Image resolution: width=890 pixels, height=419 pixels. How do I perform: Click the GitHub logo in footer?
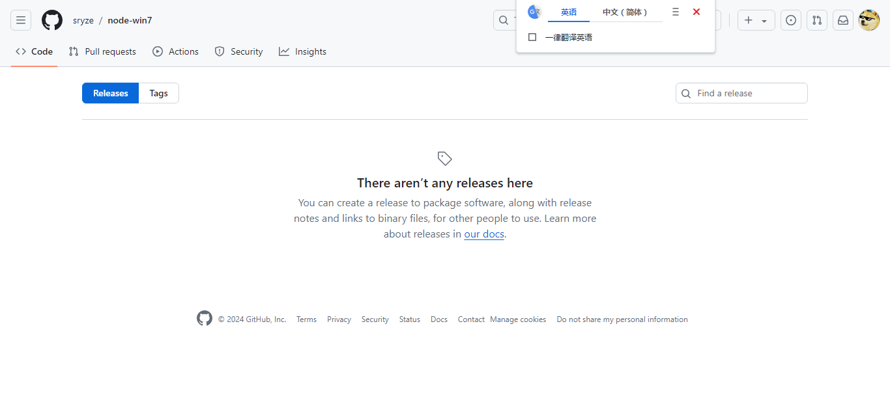pyautogui.click(x=205, y=319)
